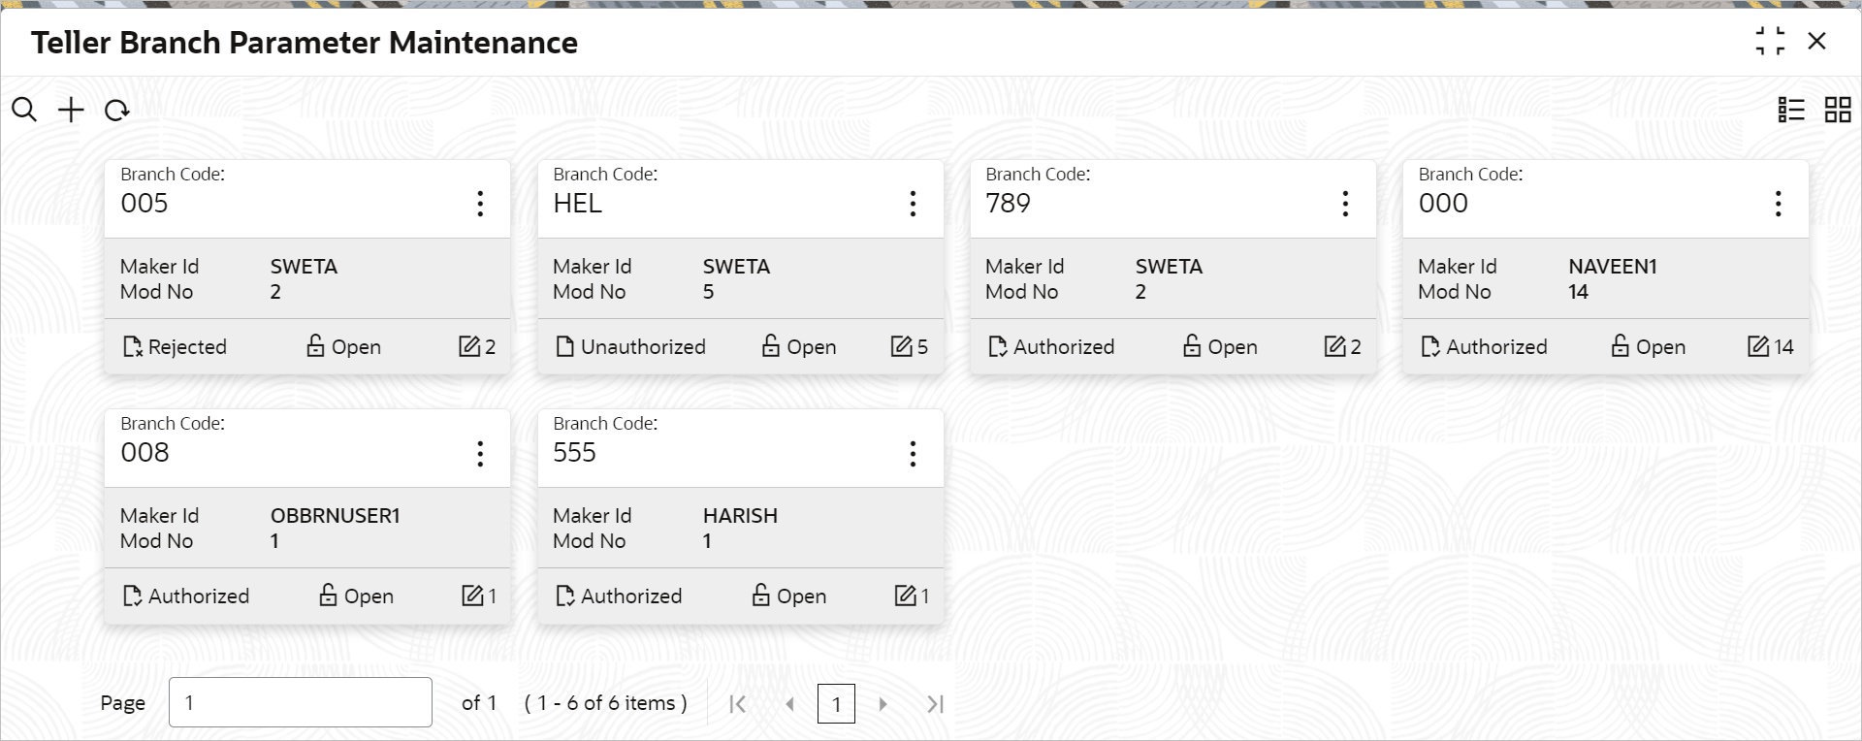This screenshot has height=741, width=1862.
Task: Switch to tile grid view
Action: pyautogui.click(x=1837, y=110)
